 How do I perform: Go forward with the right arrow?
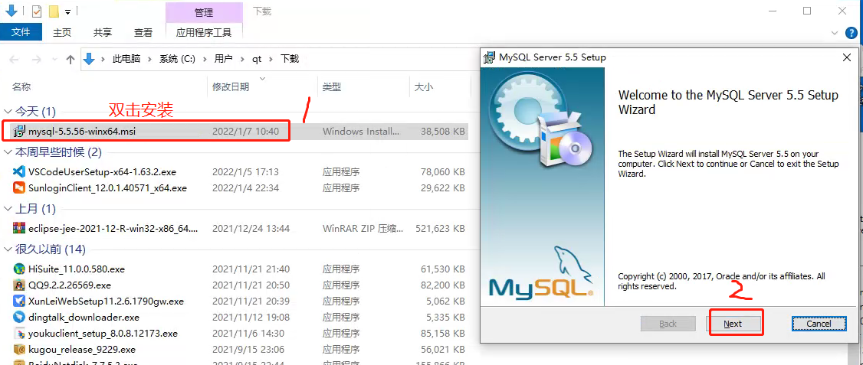[36, 60]
